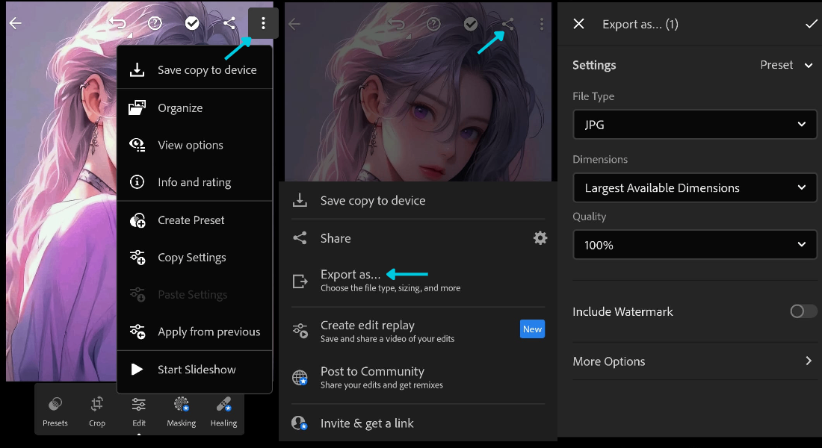Confirm export with the checkmark in Export as panel
This screenshot has width=822, height=448.
(x=811, y=24)
